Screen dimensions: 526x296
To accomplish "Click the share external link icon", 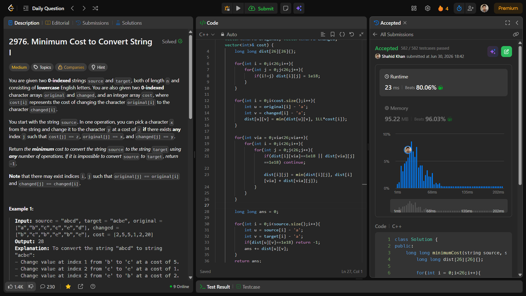I will click(x=81, y=286).
